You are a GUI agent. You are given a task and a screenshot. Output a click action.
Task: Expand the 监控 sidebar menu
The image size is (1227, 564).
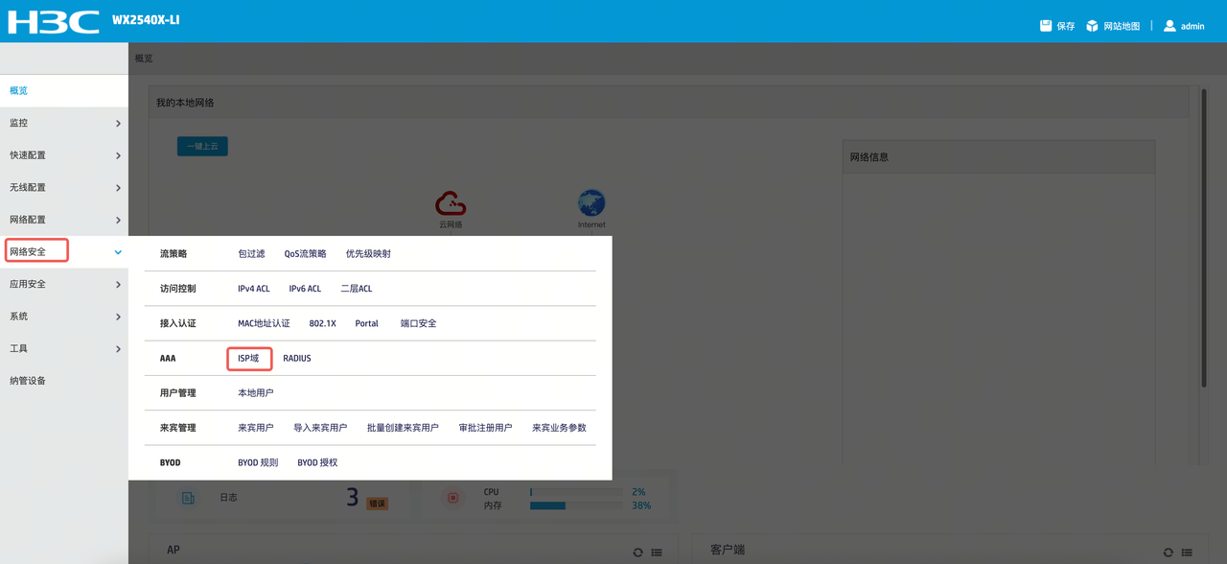64,123
